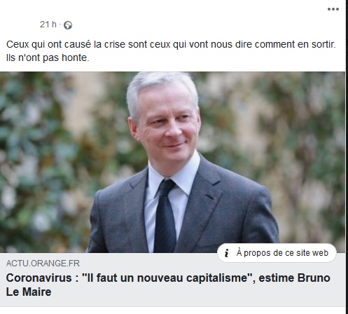The width and height of the screenshot is (348, 314).
Task: Open "À propos de ce site web"
Action: pyautogui.click(x=277, y=253)
